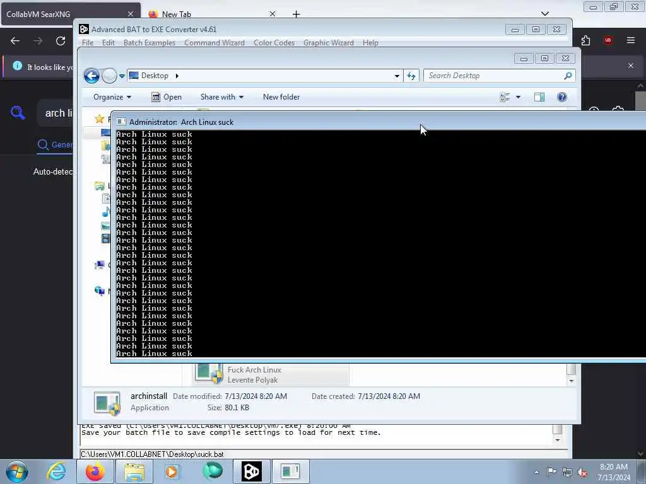Open a new browser tab with plus button

pyautogui.click(x=297, y=14)
